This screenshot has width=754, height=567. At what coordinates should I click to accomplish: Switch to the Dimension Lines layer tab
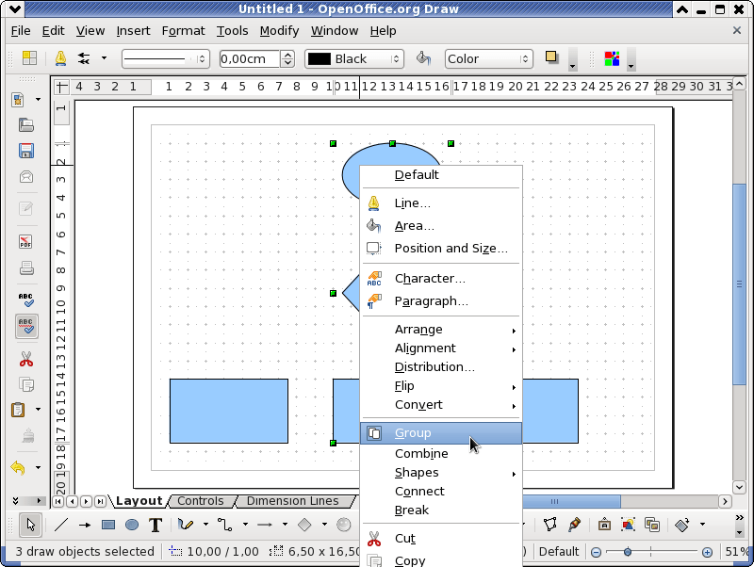click(x=292, y=501)
